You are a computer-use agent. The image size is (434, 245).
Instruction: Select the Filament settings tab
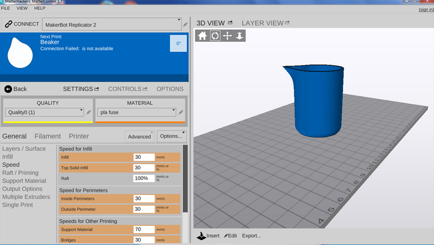48,136
